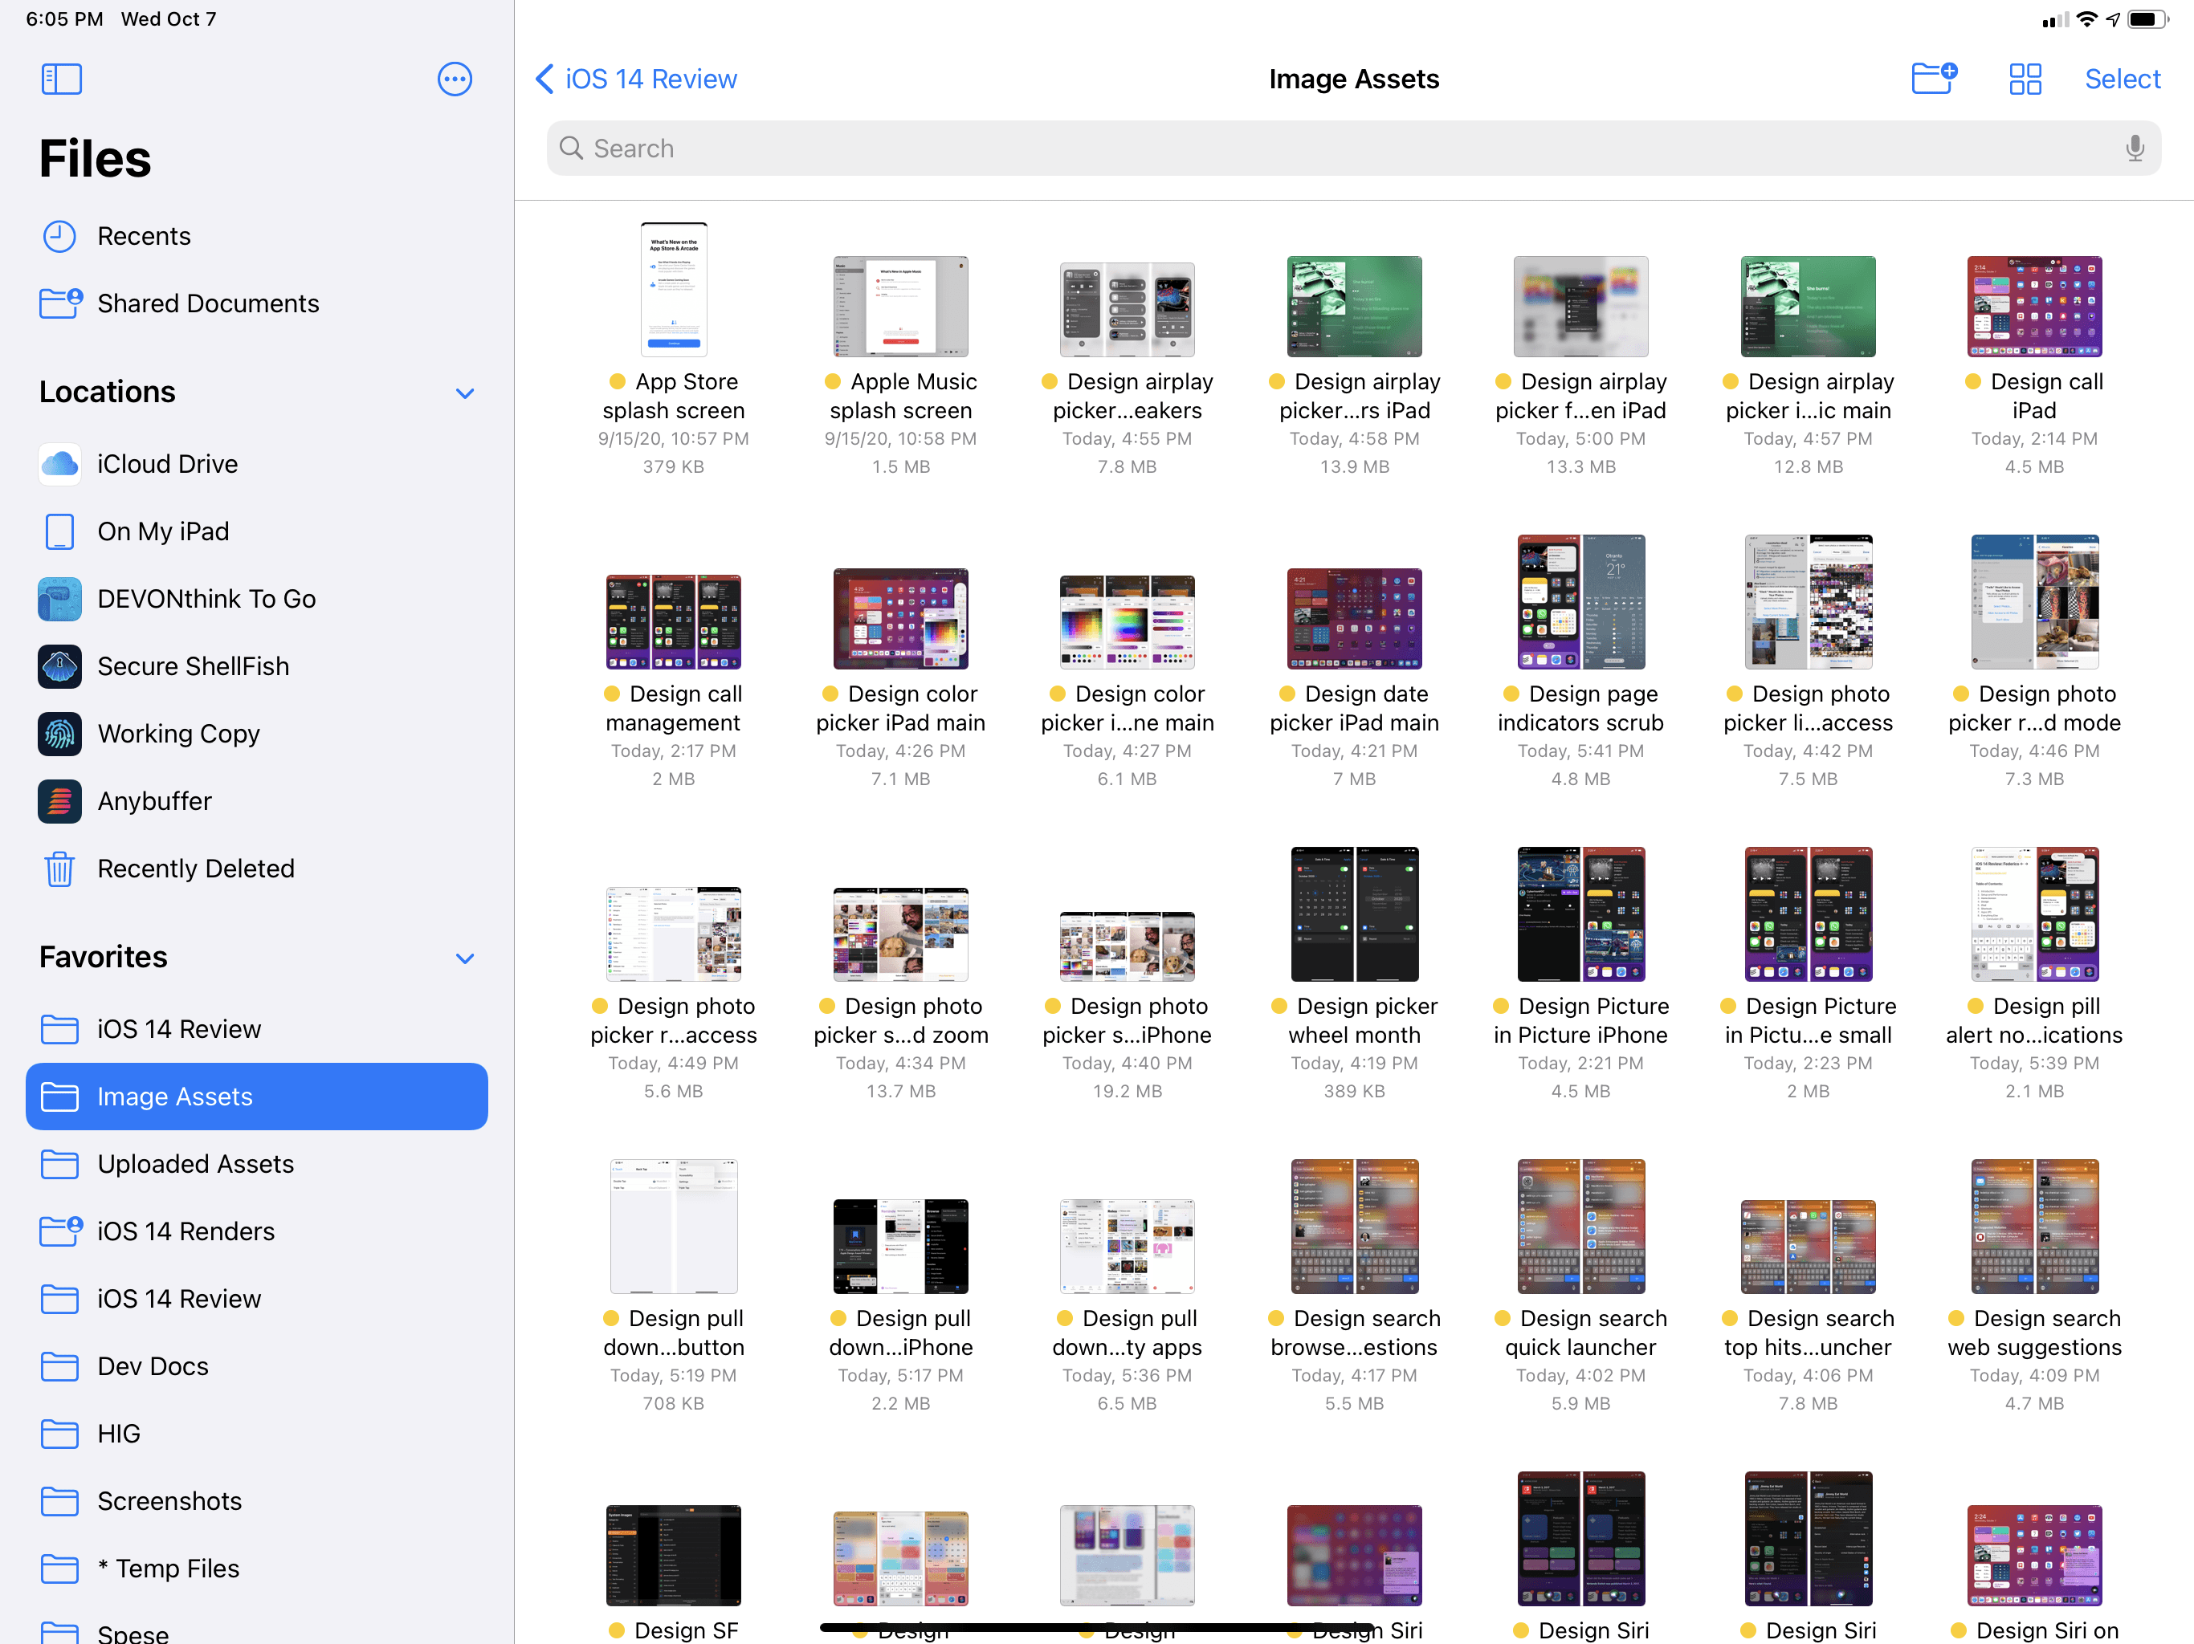Image resolution: width=2194 pixels, height=1644 pixels.
Task: Open Design date picker iPad main
Action: click(x=1354, y=619)
